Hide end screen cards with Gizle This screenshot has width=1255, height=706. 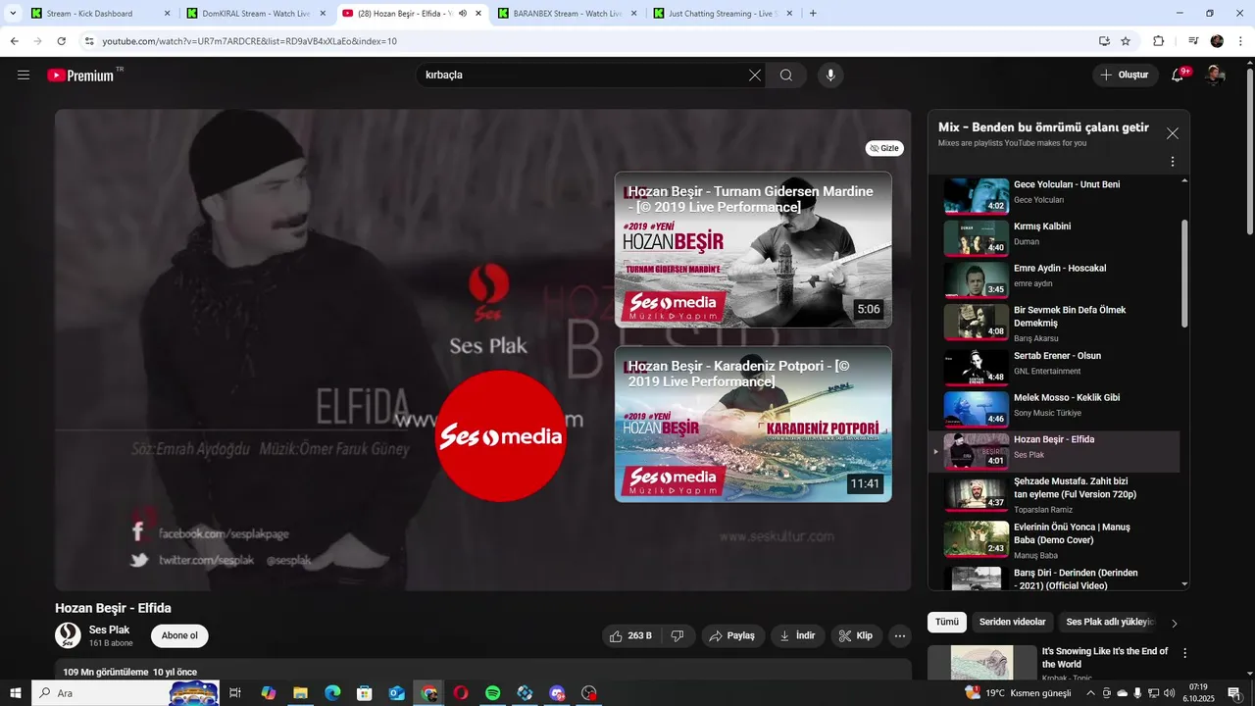point(884,148)
